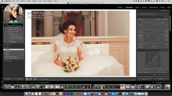Expand the Collections panel

[4, 61]
